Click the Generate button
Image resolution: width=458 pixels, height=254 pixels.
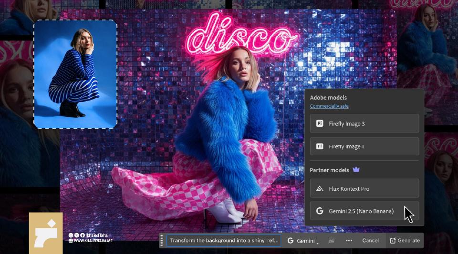[405, 241]
